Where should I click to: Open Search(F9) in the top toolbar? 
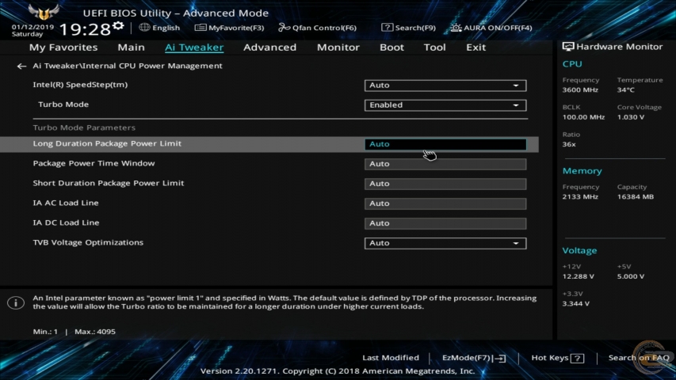pos(408,28)
